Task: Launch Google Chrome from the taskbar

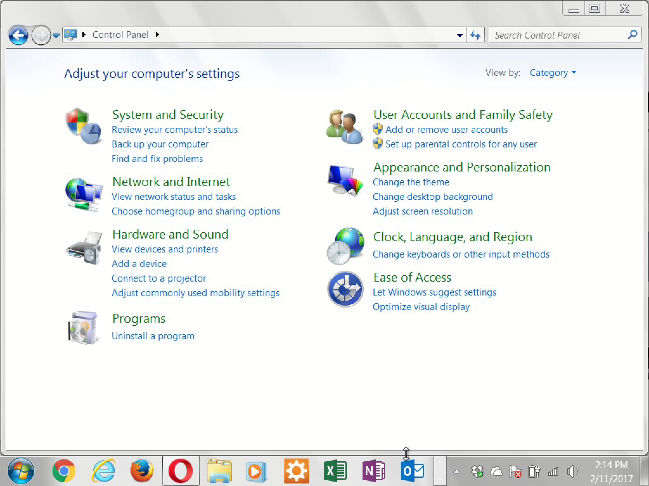Action: pyautogui.click(x=64, y=471)
